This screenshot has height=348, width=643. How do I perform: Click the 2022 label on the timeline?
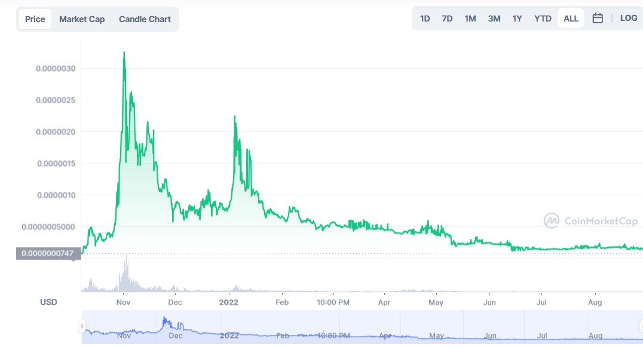tap(229, 303)
